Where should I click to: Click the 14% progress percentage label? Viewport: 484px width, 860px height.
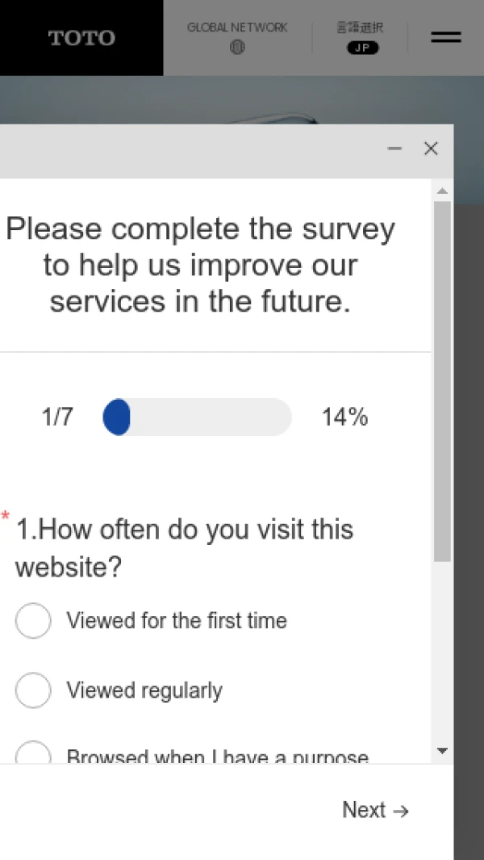pos(344,417)
